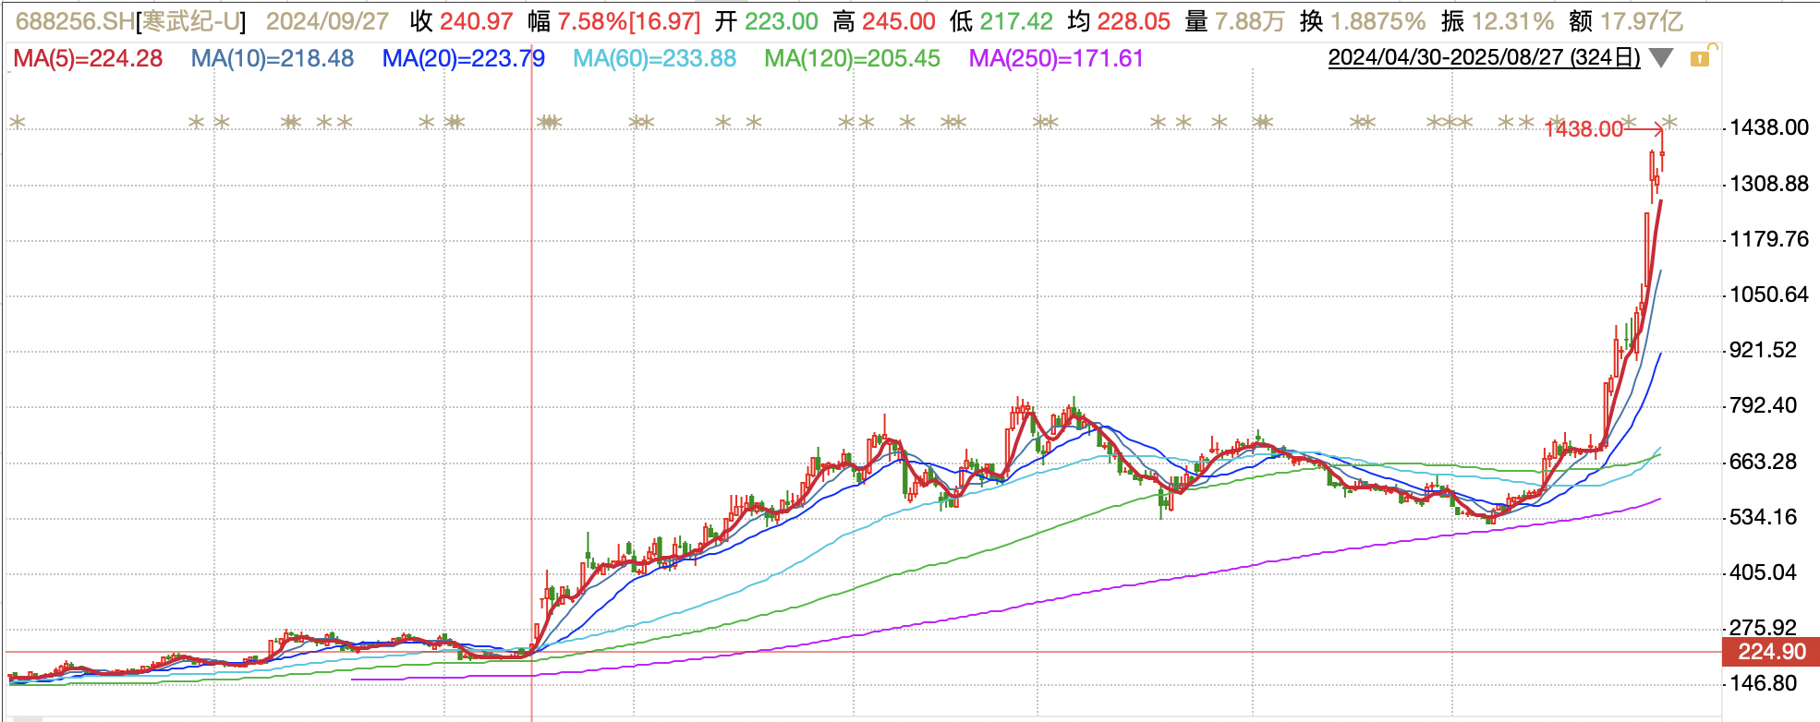Select the MA(60)=233.88 indicator label
Screen dimensions: 1820x722
(x=655, y=58)
